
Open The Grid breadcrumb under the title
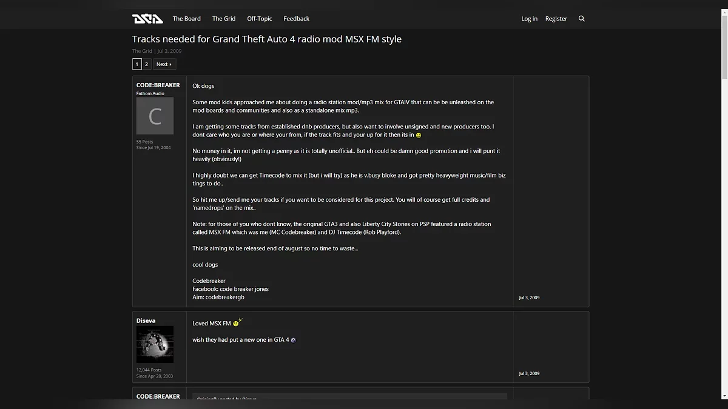click(x=142, y=51)
